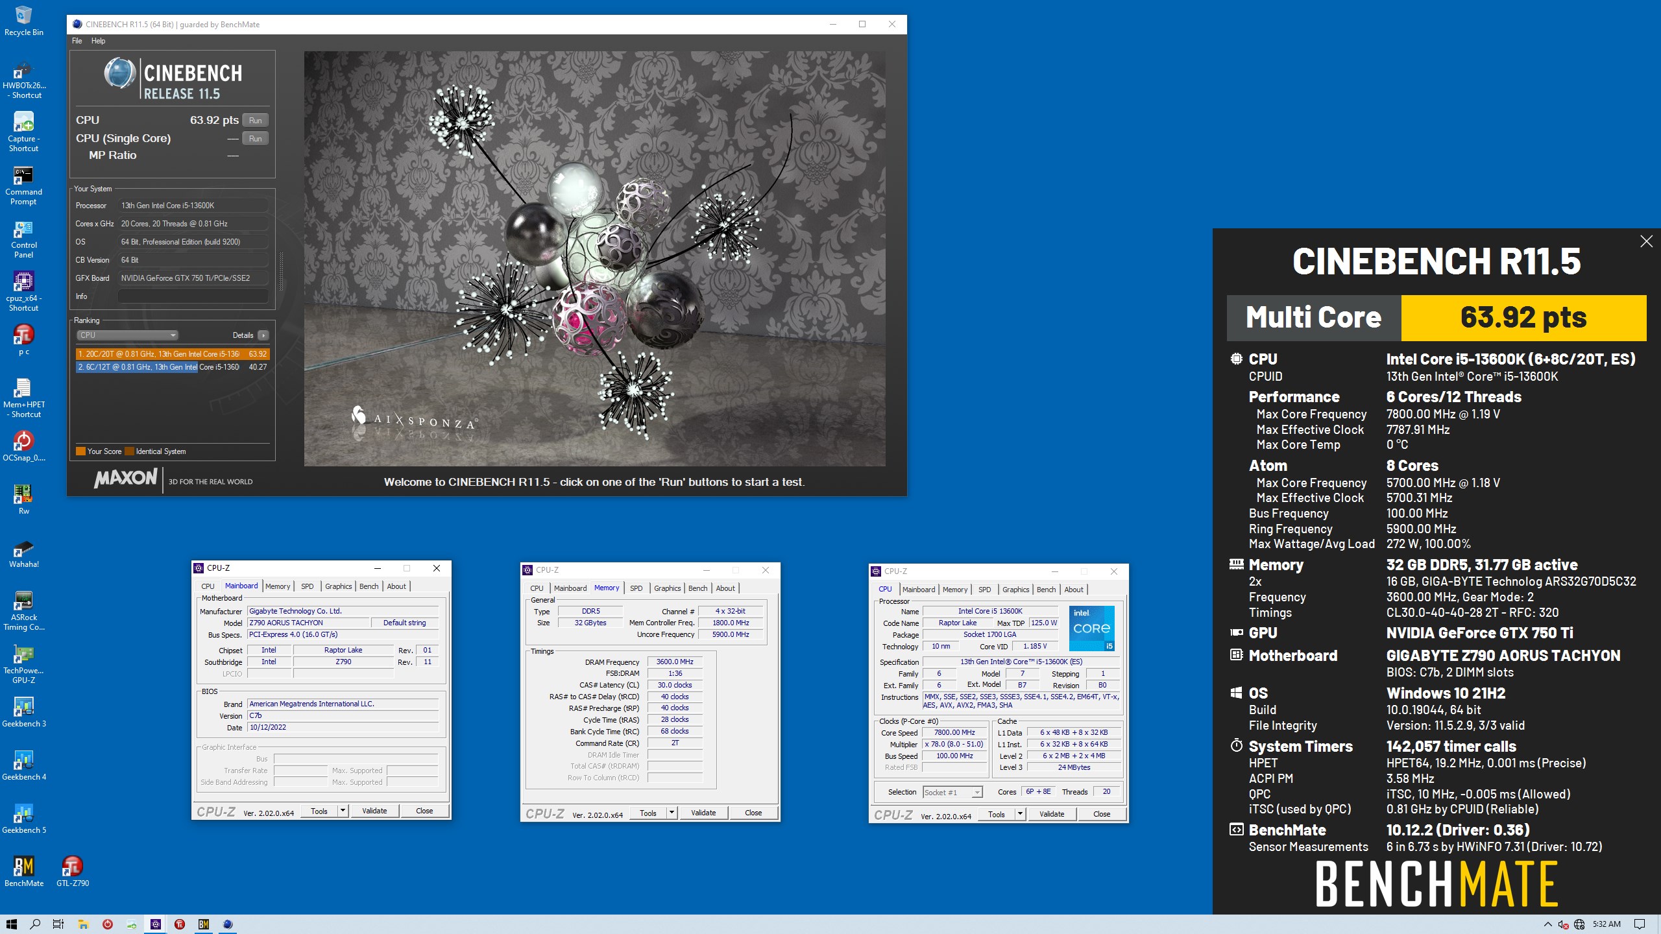Click the rendered Cinebench scene image
Viewport: 1661px width, 934px height.
(x=595, y=259)
